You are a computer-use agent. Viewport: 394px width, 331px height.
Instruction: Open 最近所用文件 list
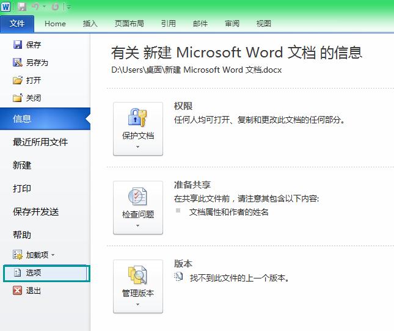[x=40, y=142]
